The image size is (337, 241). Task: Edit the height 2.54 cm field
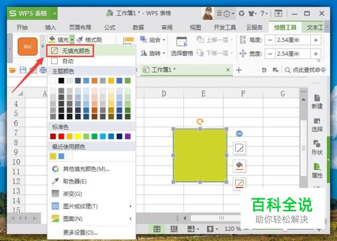pyautogui.click(x=293, y=40)
